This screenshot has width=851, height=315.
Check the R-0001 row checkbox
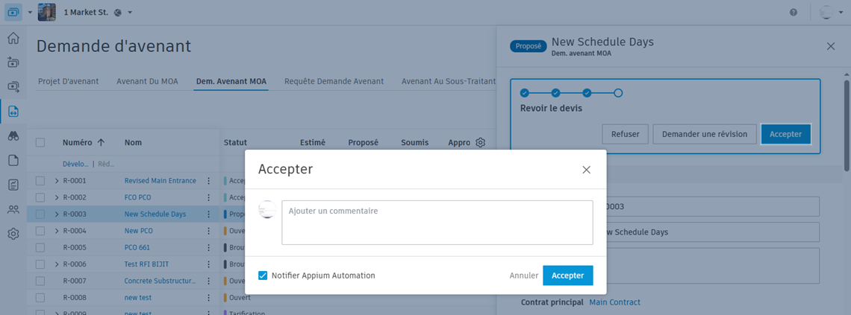coord(40,181)
